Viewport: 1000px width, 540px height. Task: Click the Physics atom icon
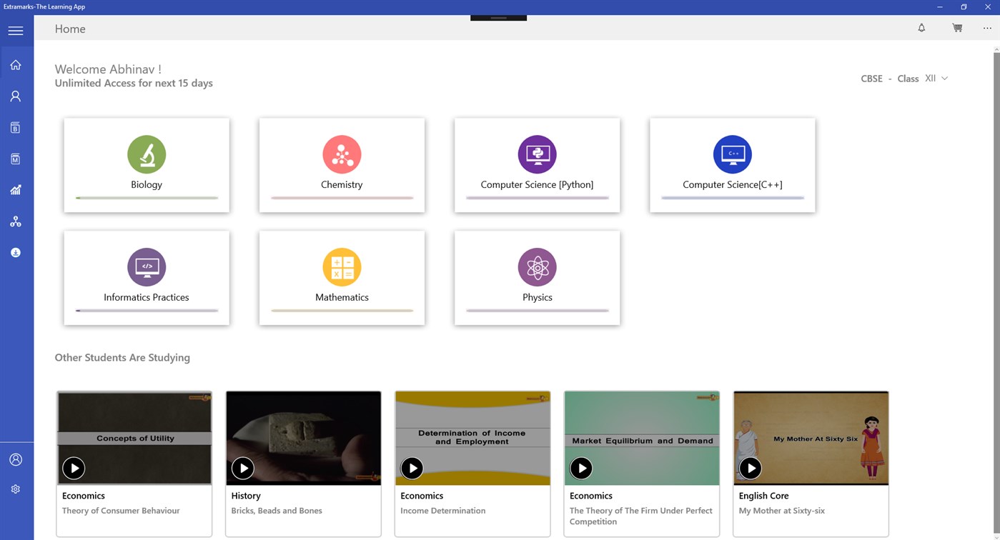point(537,267)
